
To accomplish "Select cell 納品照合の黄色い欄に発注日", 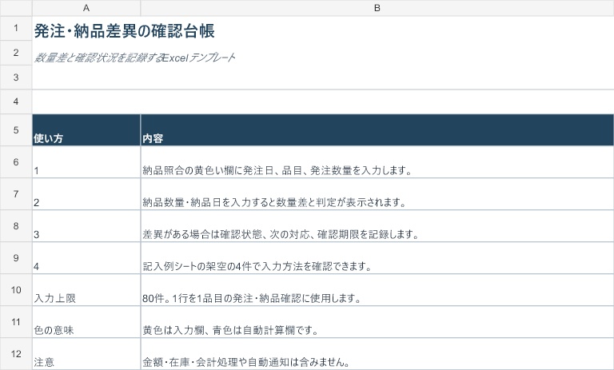I will click(x=377, y=162).
